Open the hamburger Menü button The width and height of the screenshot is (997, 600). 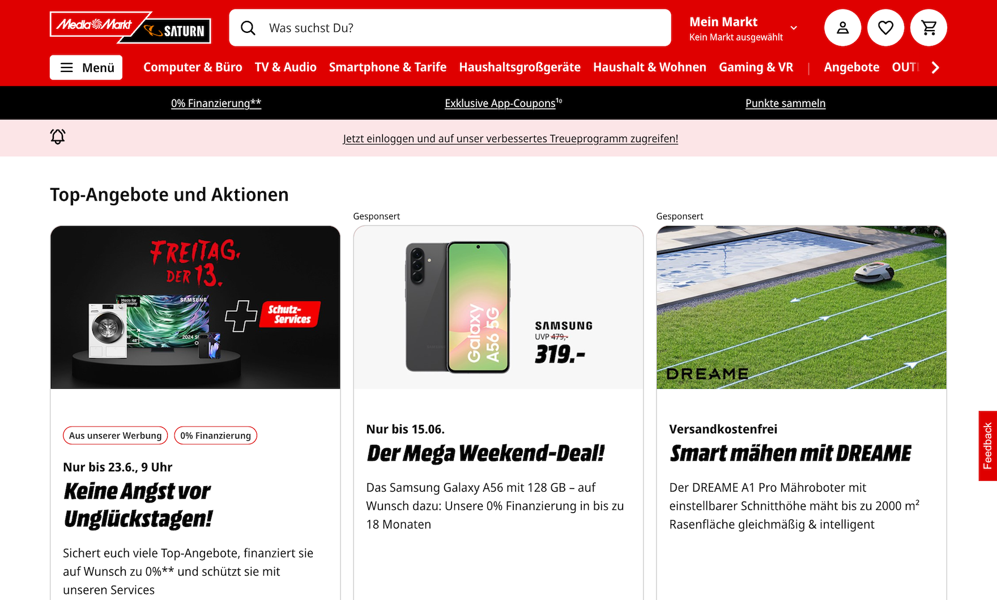(x=86, y=67)
